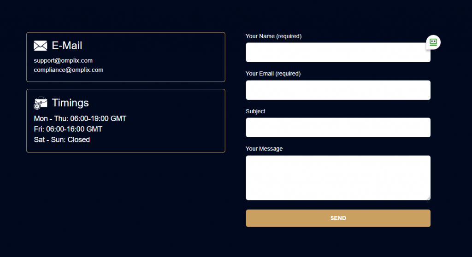Image resolution: width=472 pixels, height=257 pixels.
Task: Click the Your Name (required) label
Action: point(274,36)
